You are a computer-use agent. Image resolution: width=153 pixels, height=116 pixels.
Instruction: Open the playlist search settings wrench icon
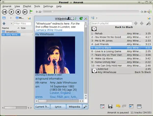[149, 23]
